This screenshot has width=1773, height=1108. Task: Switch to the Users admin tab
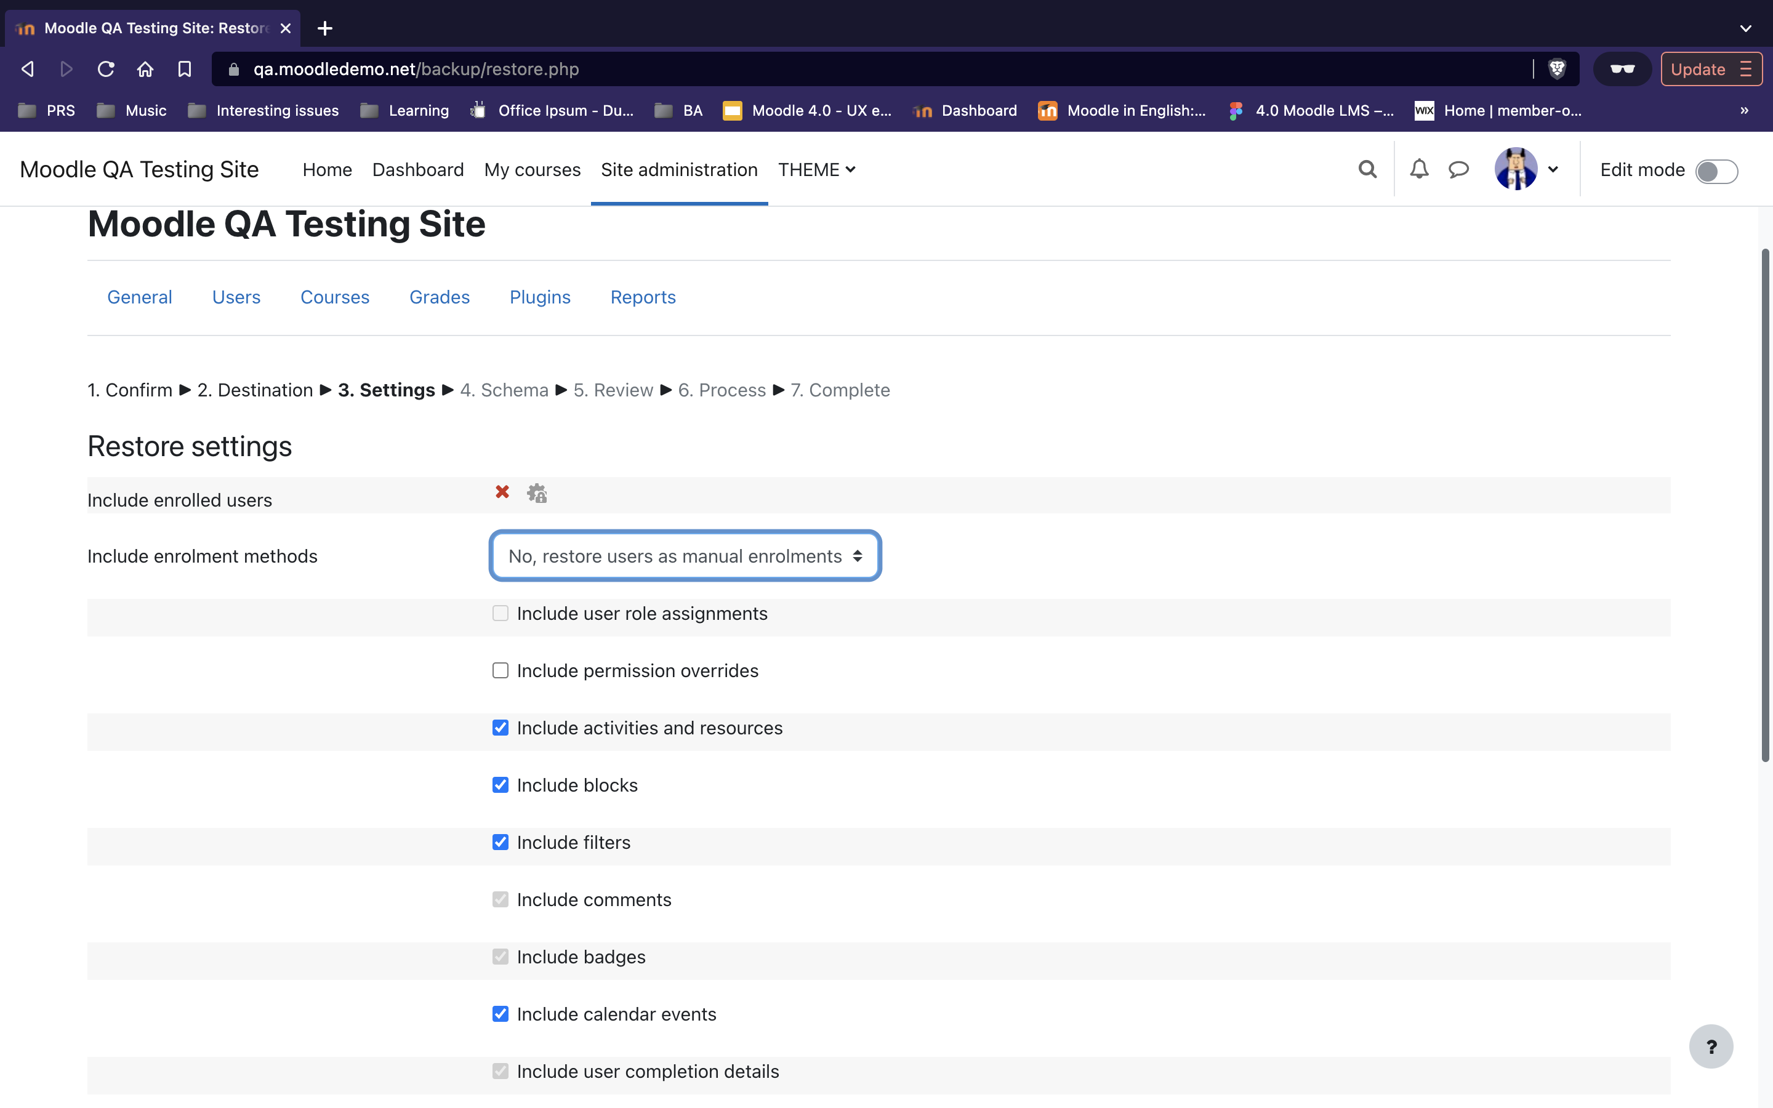236,297
